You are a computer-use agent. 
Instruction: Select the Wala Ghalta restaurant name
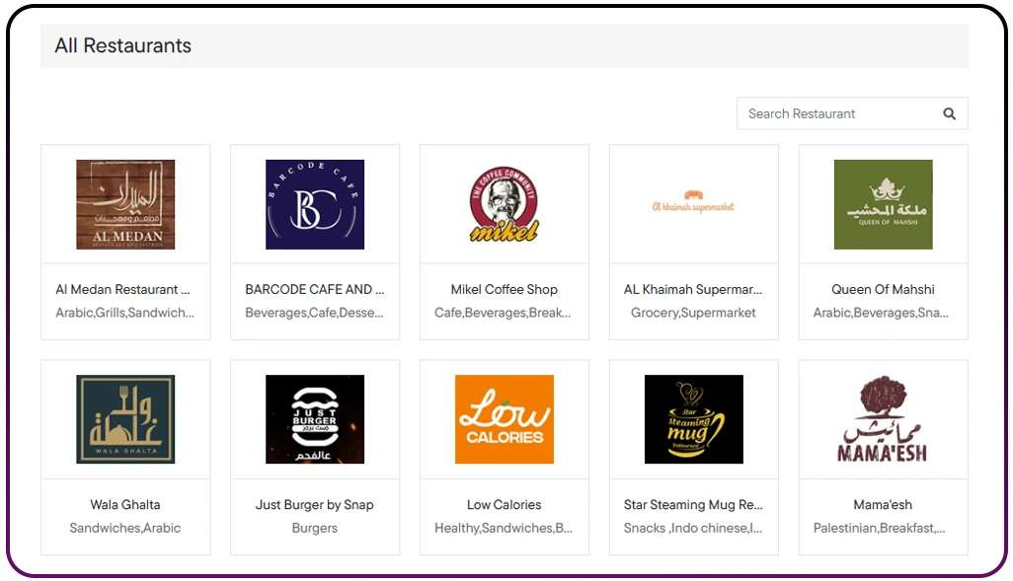tap(124, 504)
